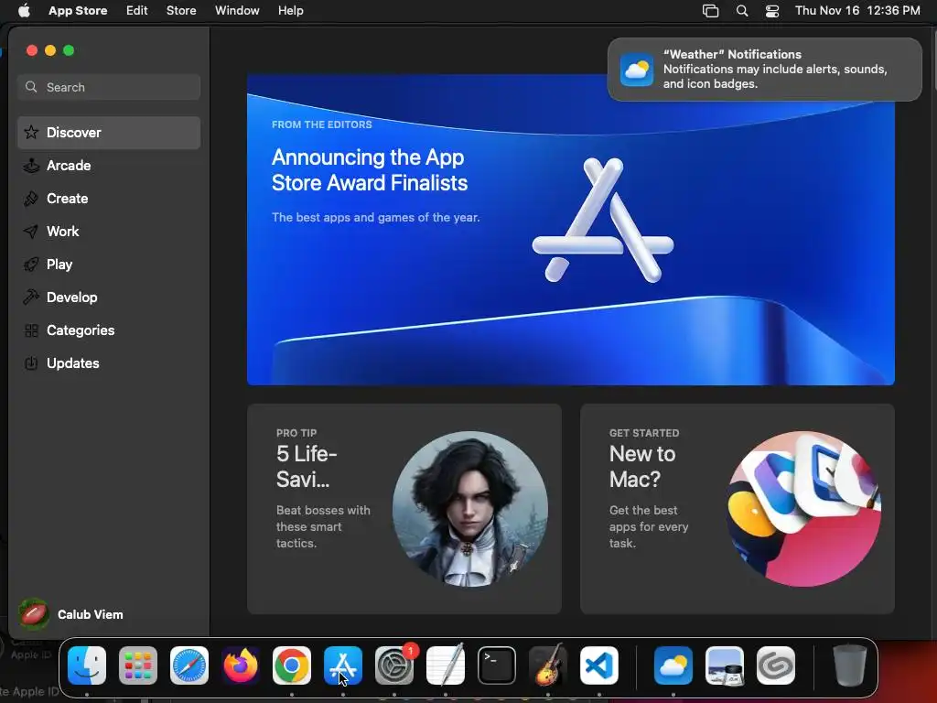Open the Discover section in sidebar

(x=109, y=133)
